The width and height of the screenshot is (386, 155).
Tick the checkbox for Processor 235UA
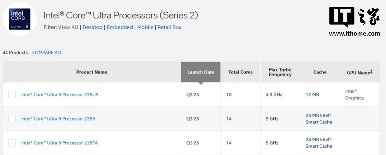click(x=12, y=95)
